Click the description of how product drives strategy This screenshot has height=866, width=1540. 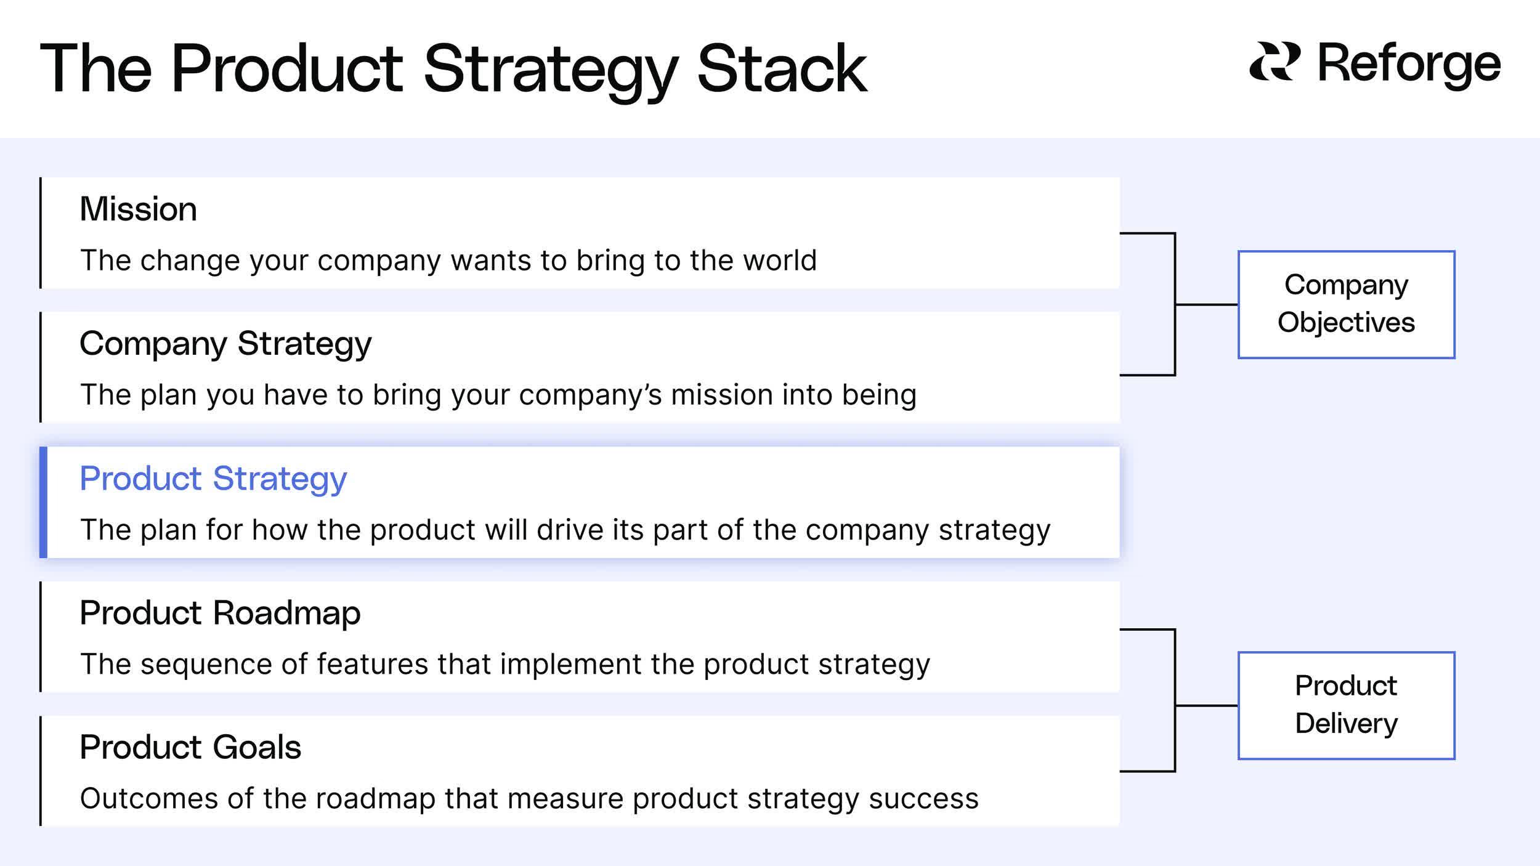tap(565, 530)
